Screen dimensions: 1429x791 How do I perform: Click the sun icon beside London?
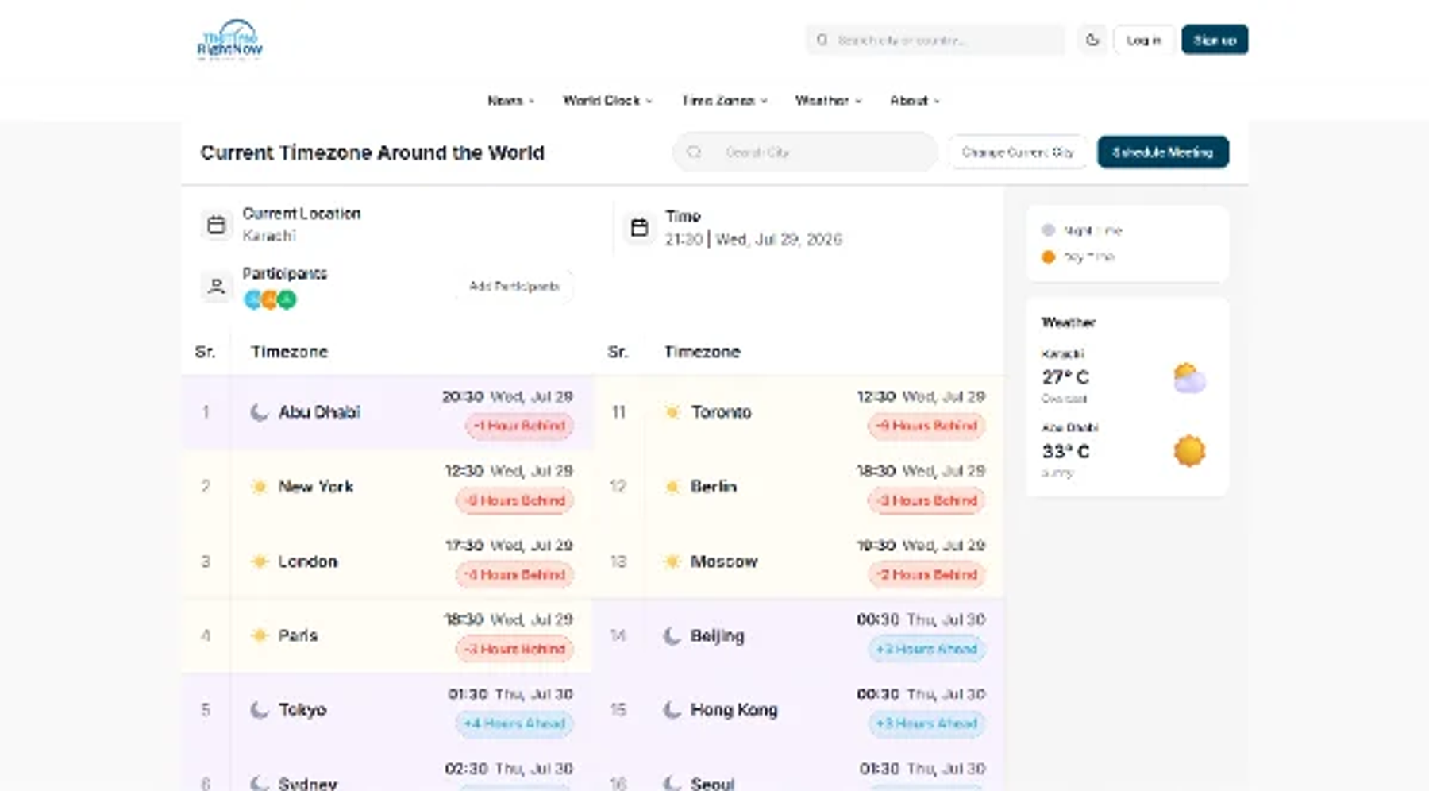[x=259, y=561]
